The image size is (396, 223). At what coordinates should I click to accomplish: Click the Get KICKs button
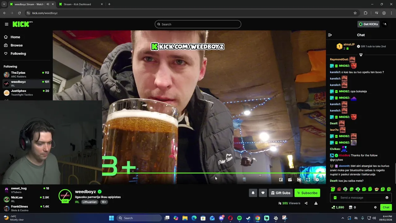(x=368, y=24)
